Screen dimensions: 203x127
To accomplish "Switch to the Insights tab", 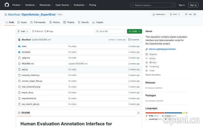I will pos(98,22).
